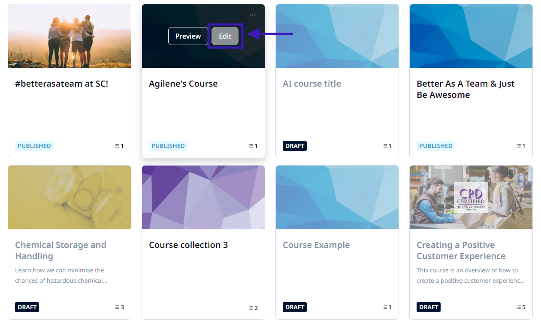Open the #betterasateam at SC! course thumbnail

click(70, 36)
